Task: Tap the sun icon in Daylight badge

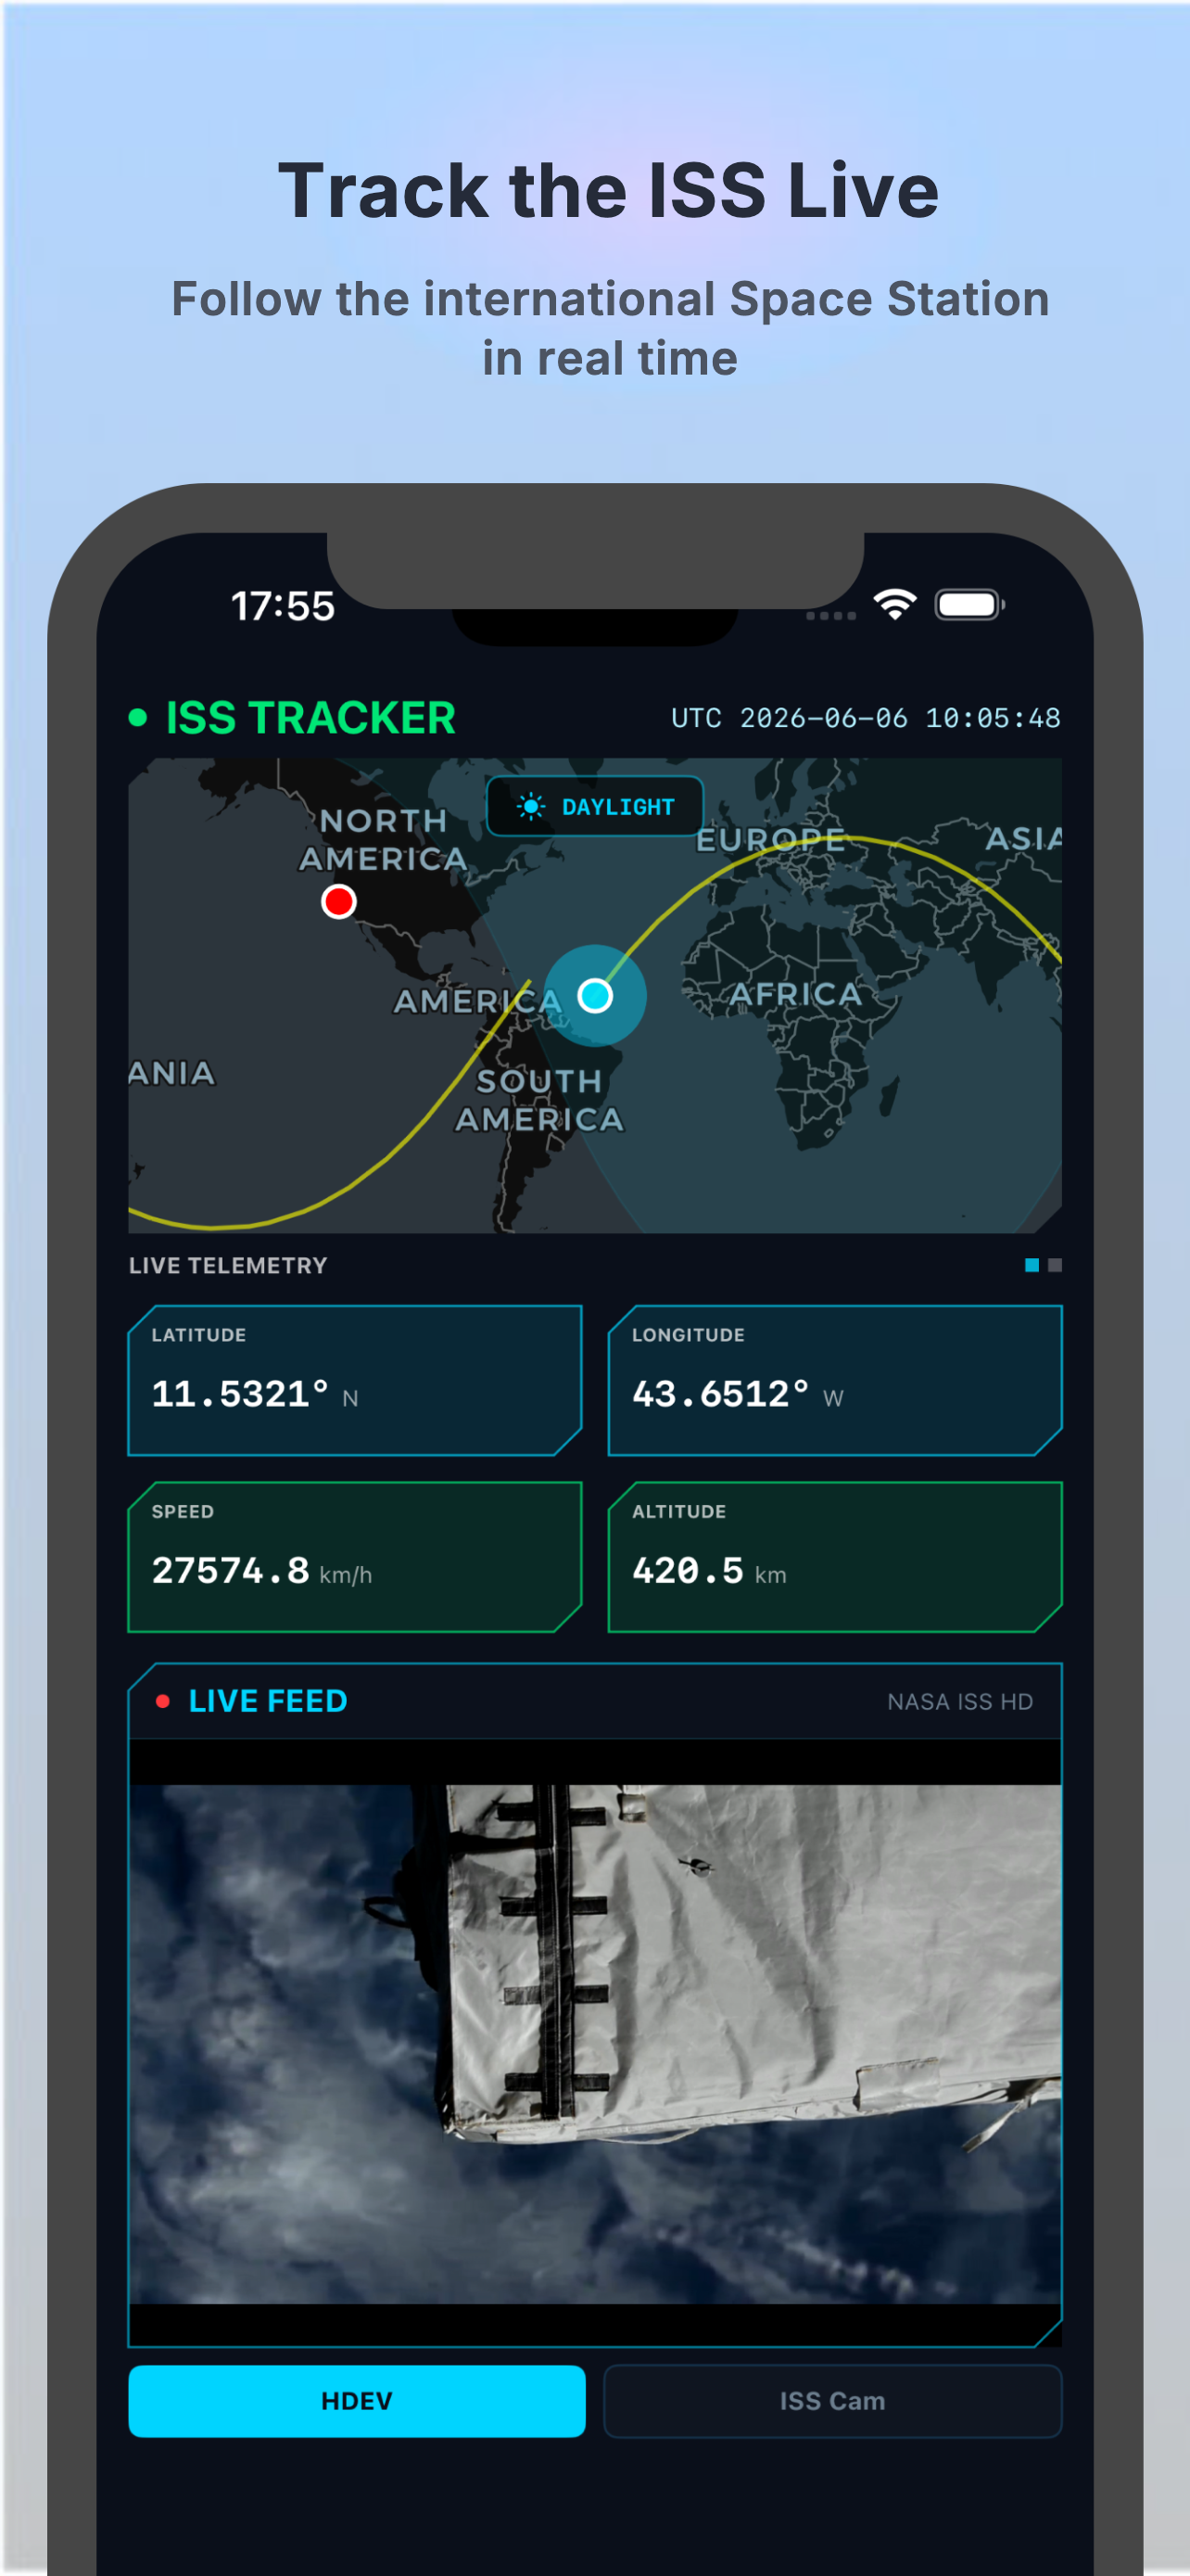Action: [x=530, y=806]
